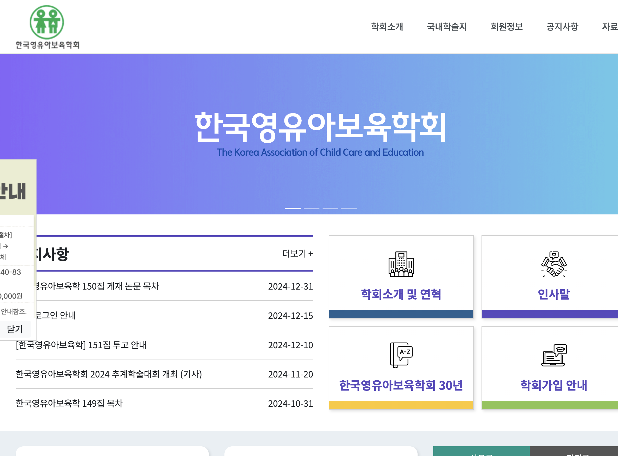Open notice 한국영유아보육학 149집 목차

[69, 403]
